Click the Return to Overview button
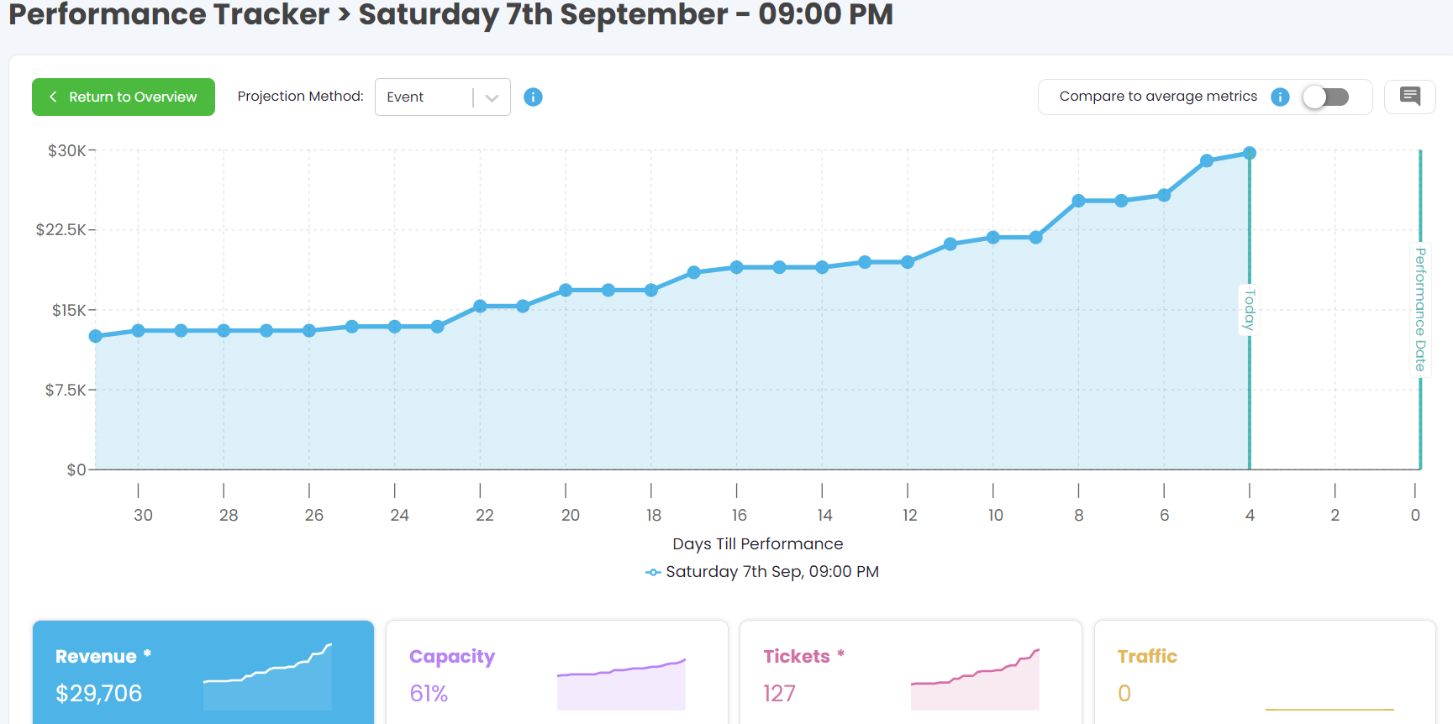 point(124,97)
